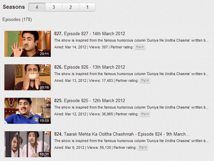Open the Episode 824 thumbnail
The image size is (214, 161).
tap(27, 144)
